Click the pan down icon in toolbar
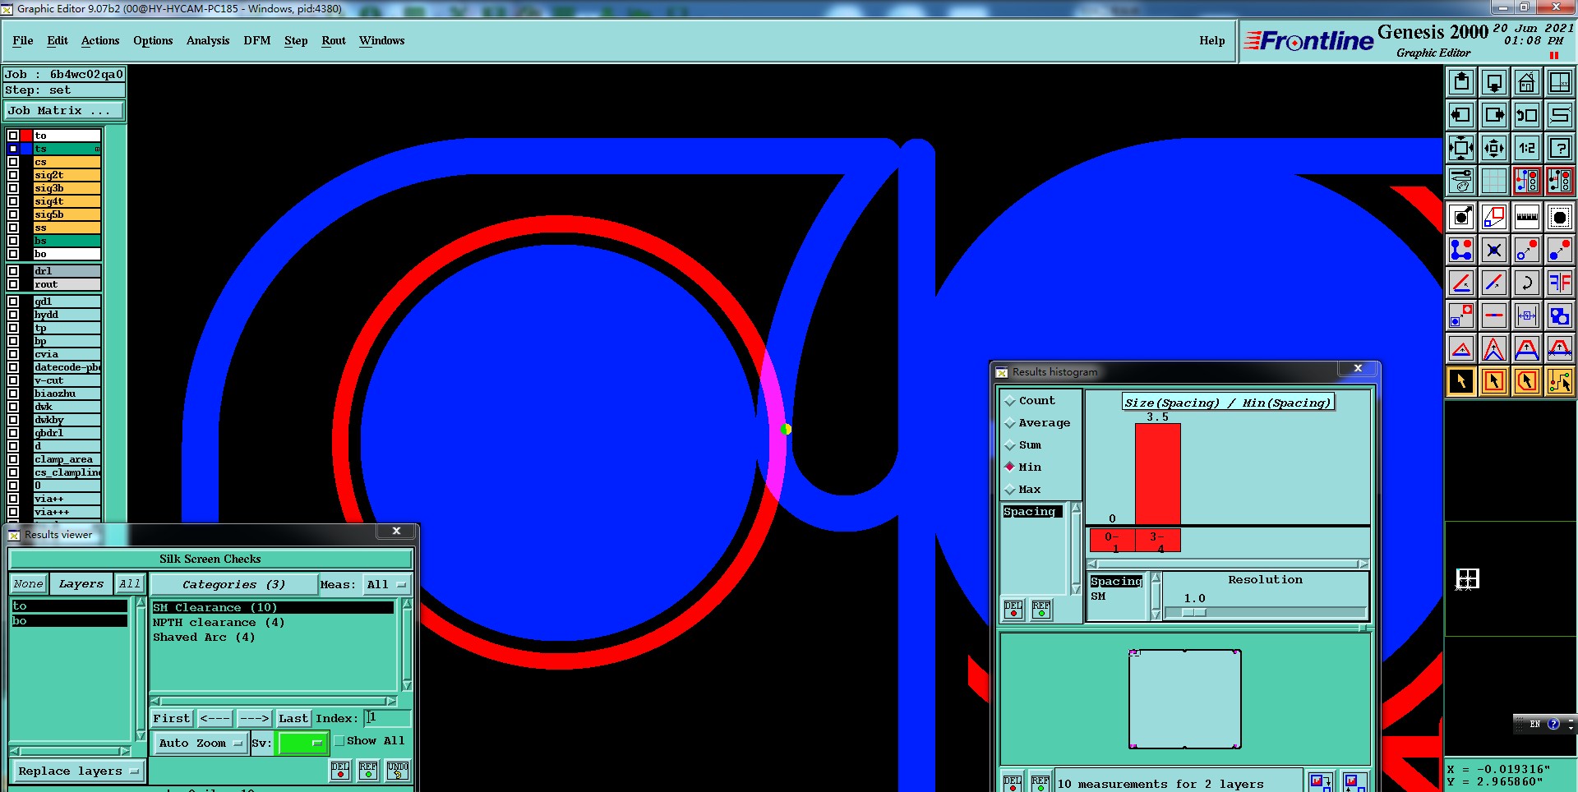This screenshot has width=1578, height=792. [x=1494, y=82]
